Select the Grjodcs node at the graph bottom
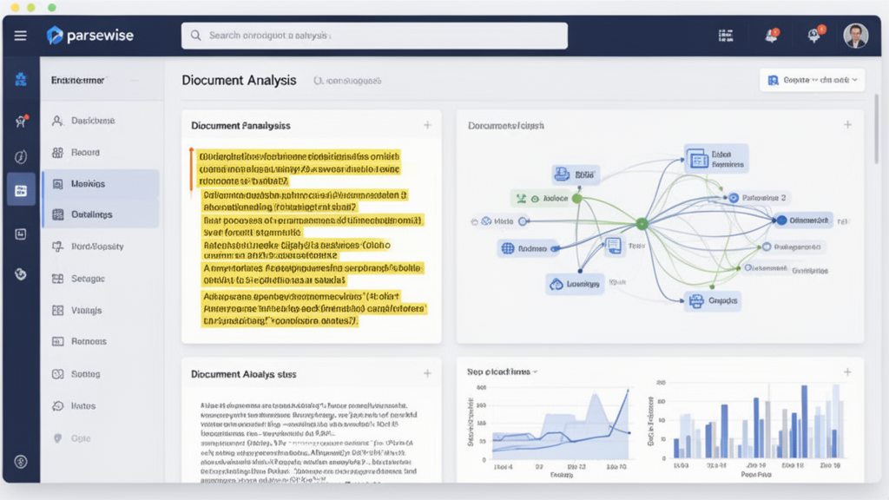 coord(714,300)
